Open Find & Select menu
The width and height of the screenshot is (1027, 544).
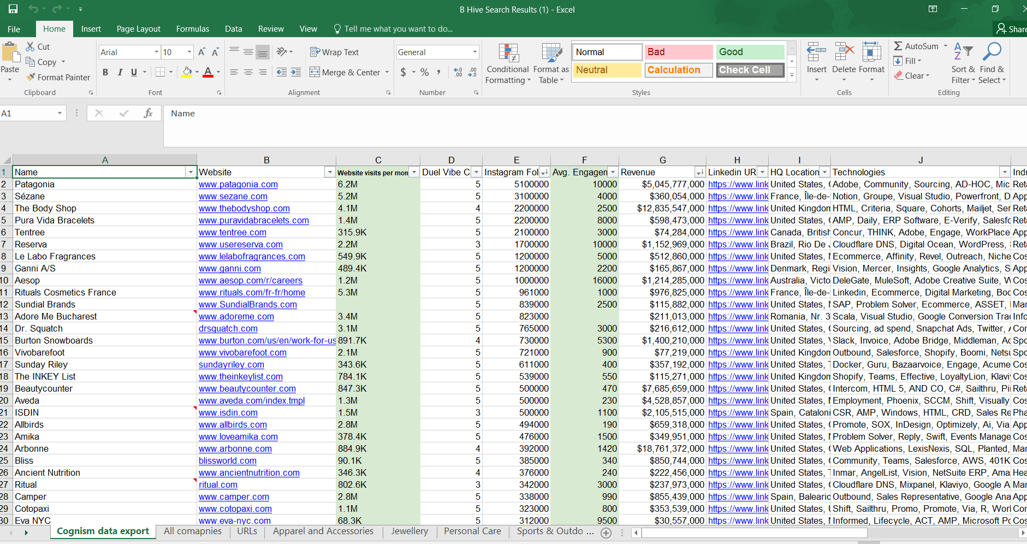click(x=992, y=63)
